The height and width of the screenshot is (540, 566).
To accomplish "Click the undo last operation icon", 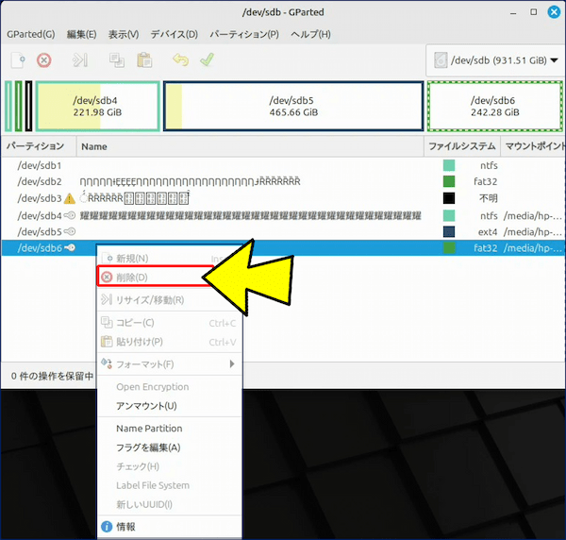I will [180, 60].
